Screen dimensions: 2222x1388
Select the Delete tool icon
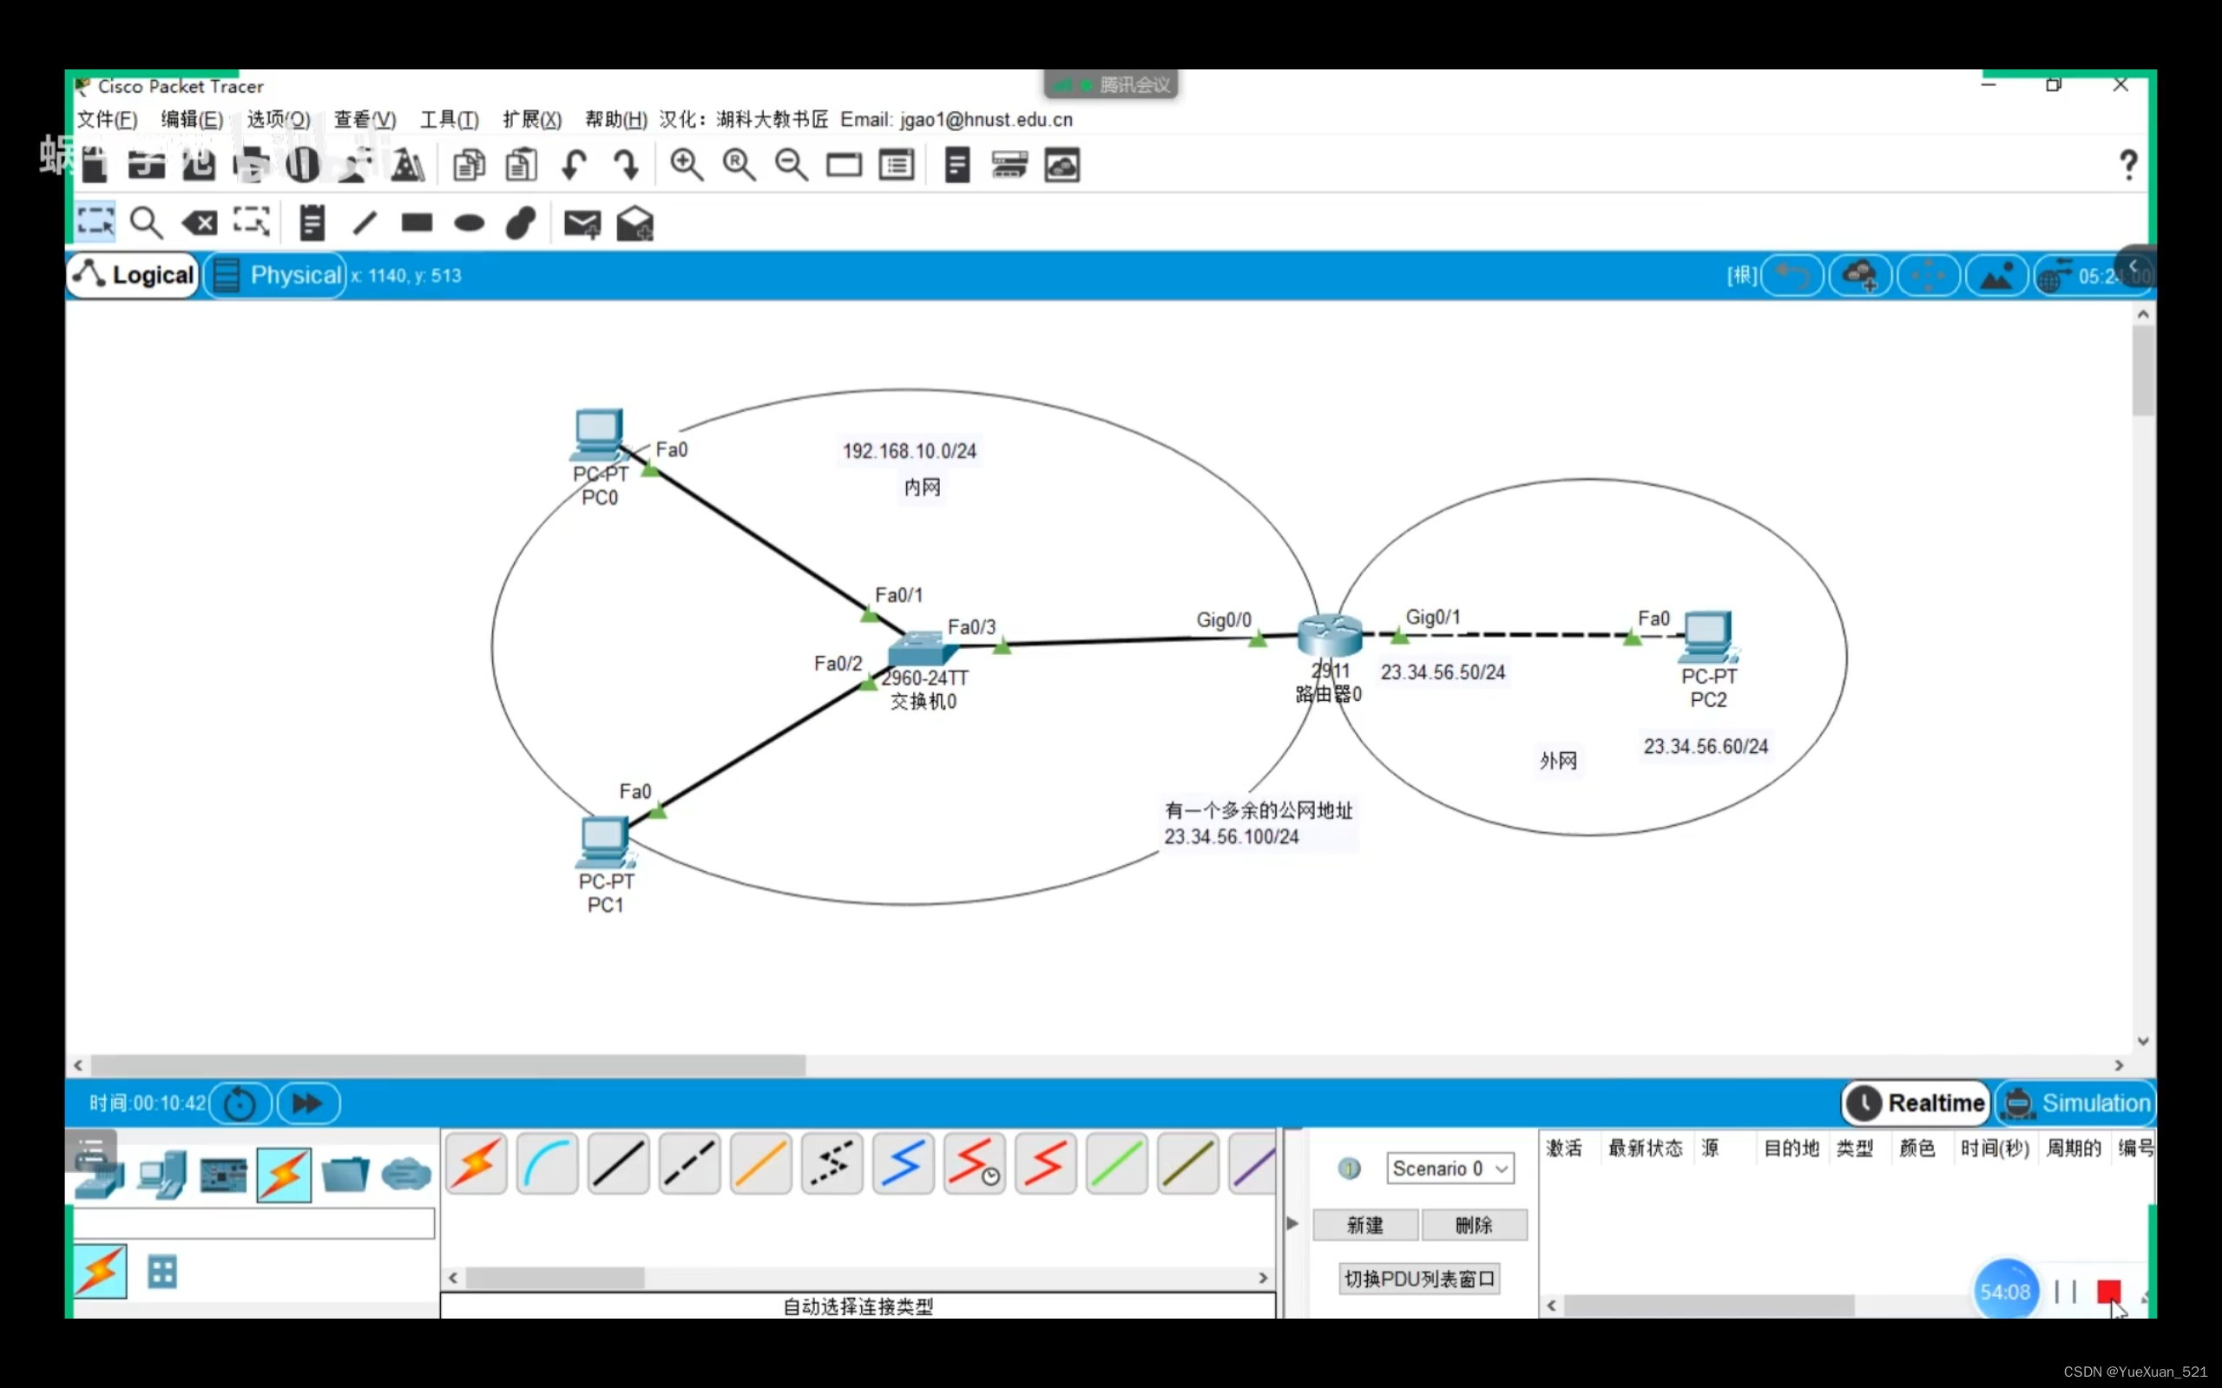pyautogui.click(x=200, y=223)
